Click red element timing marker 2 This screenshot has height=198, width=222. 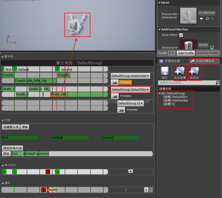(48, 172)
